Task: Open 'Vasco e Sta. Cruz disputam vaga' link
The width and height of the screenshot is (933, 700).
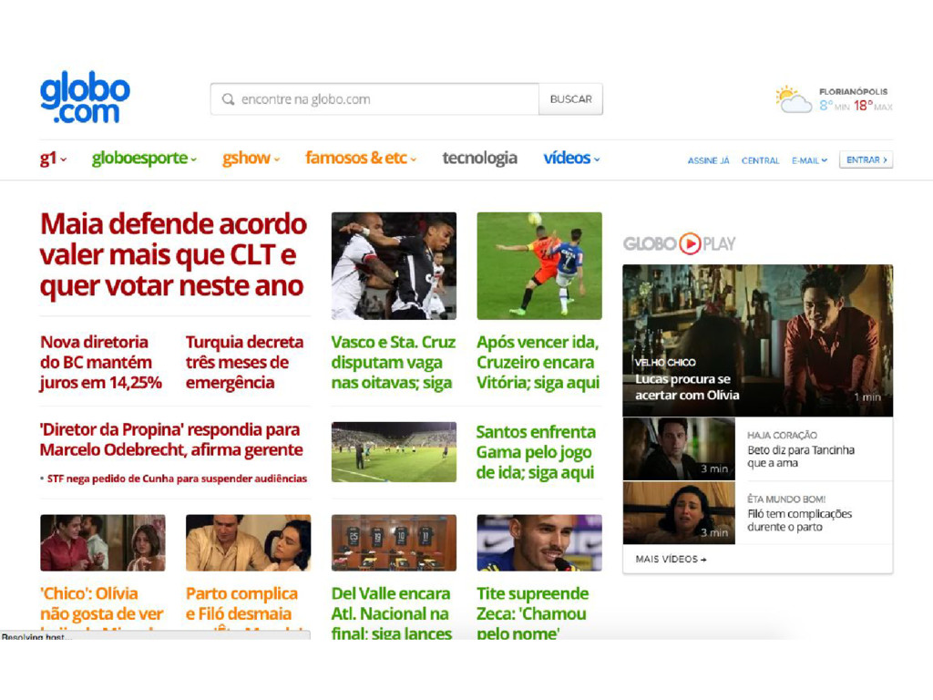Action: tap(394, 363)
